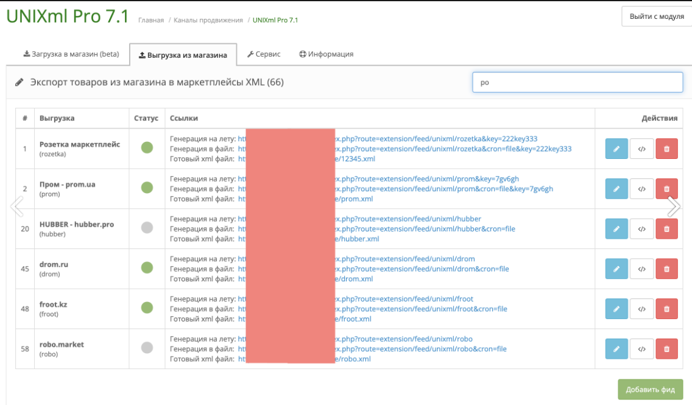The height and width of the screenshot is (405, 692).
Task: Edit the Розетка маркетплейс feed with pencil icon
Action: [616, 149]
